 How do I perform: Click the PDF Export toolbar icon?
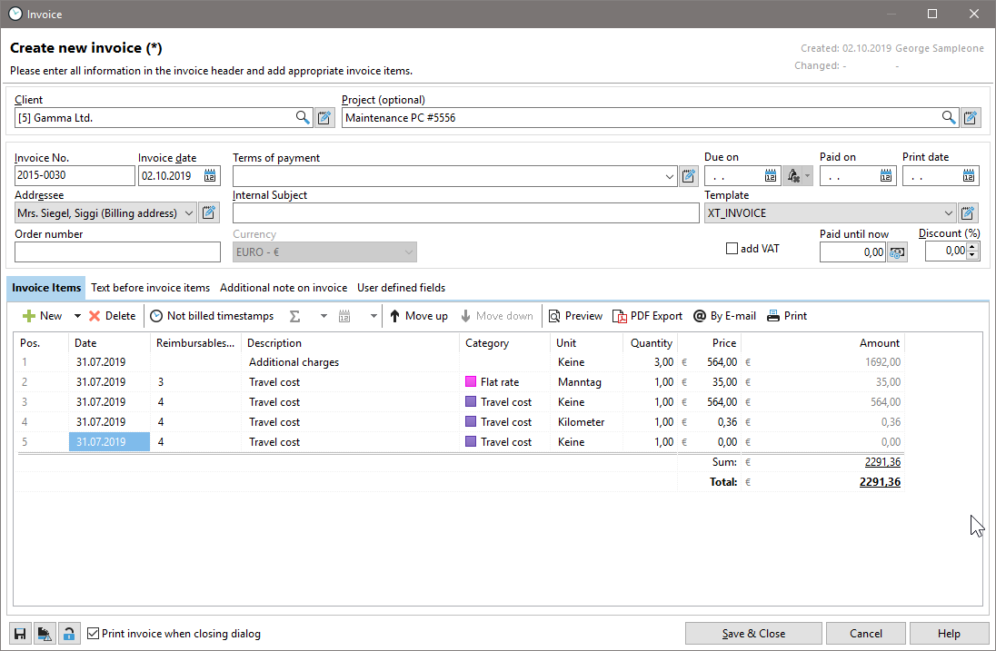620,316
